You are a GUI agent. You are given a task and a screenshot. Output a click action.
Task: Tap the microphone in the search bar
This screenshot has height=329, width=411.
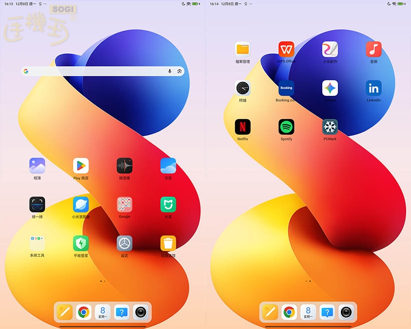tap(169, 71)
